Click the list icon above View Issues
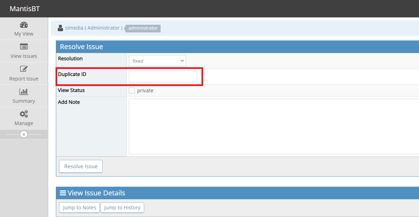419x217 pixels. [24, 47]
